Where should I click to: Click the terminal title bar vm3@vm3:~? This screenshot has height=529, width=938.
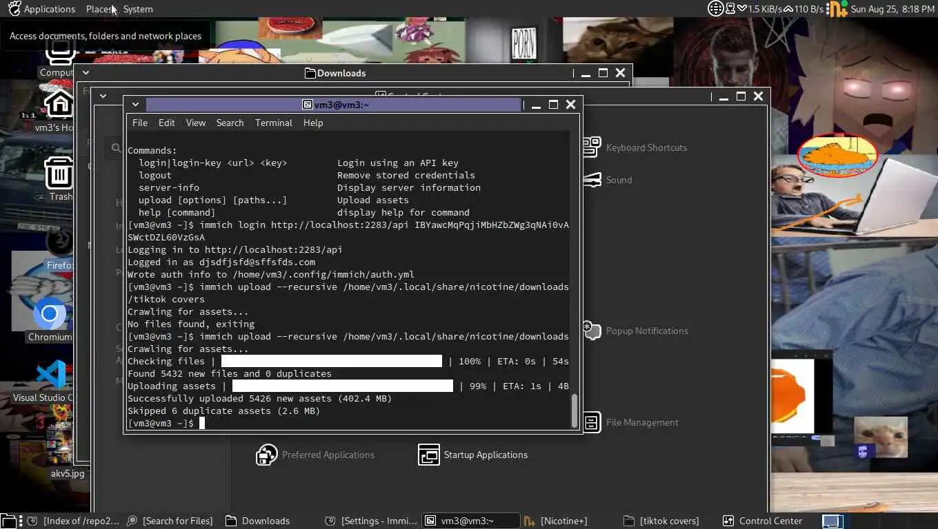(335, 105)
